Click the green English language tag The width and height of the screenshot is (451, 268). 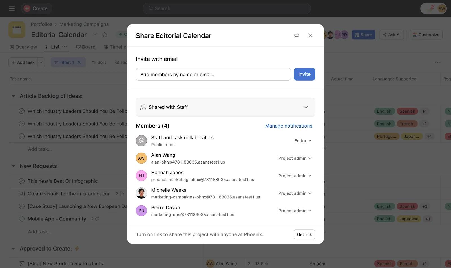[x=384, y=111]
